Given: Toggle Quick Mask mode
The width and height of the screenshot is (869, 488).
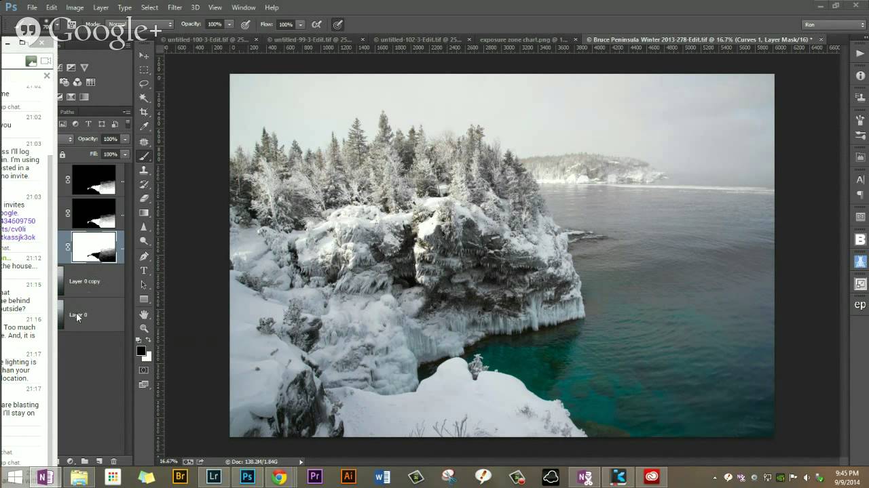Looking at the screenshot, I should click(x=144, y=370).
